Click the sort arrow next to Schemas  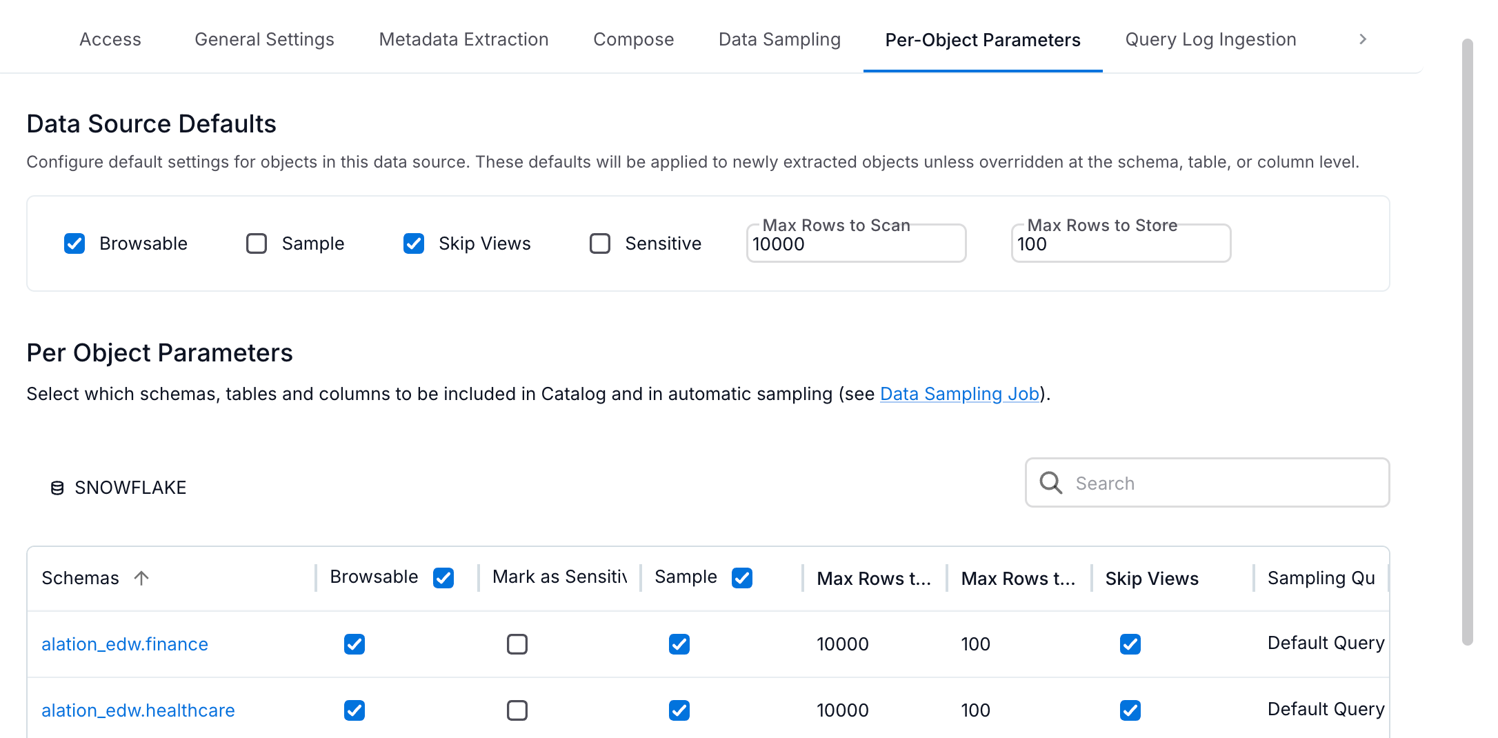(142, 578)
